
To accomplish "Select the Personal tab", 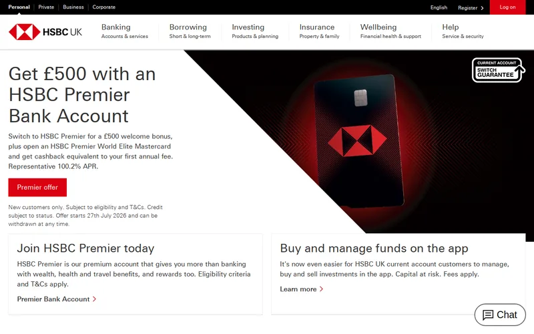I will 19,7.
